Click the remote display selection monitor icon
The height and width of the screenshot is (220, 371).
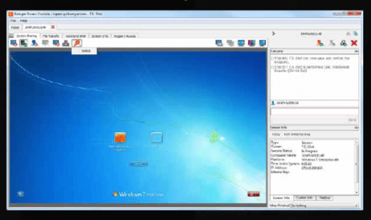pyautogui.click(x=219, y=43)
